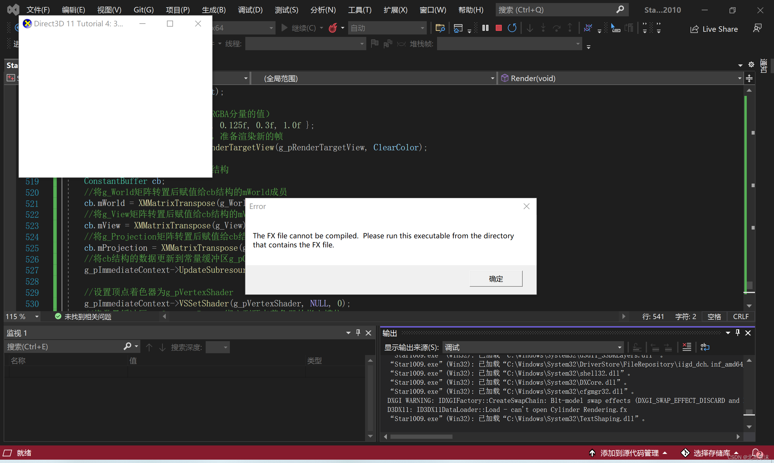Click the 确定 button in the Error dialog
This screenshot has height=463, width=774.
496,278
